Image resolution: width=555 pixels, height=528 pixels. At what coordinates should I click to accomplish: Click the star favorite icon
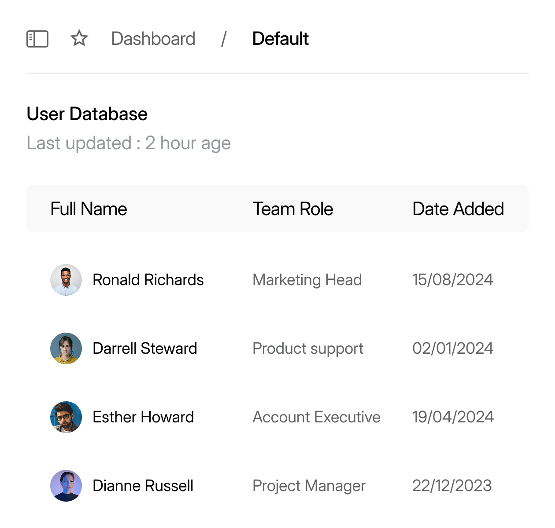(x=79, y=38)
